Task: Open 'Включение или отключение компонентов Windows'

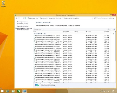Action: pyautogui.click(x=24, y=29)
